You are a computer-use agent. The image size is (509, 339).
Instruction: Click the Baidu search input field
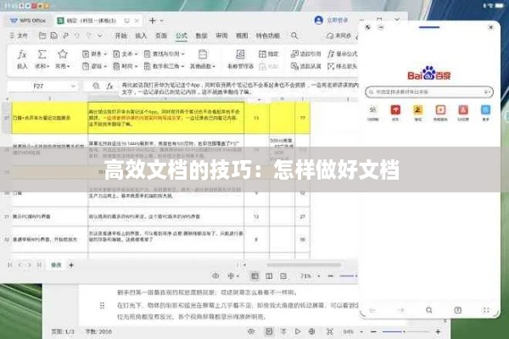(x=428, y=92)
